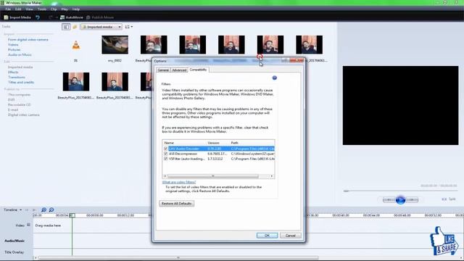Click the filter list scroll-right arrow
Screen dimensions: 464x261
click(272, 176)
